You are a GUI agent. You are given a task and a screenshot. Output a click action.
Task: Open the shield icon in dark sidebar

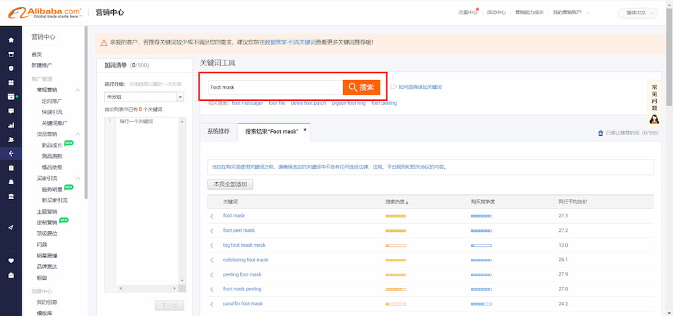pyautogui.click(x=11, y=68)
